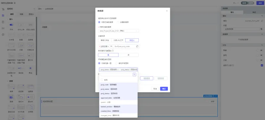Open the expression editor expand icon beside $urlQuery.proj_code
Viewport: 265px width, 120px height.
[x=137, y=46]
